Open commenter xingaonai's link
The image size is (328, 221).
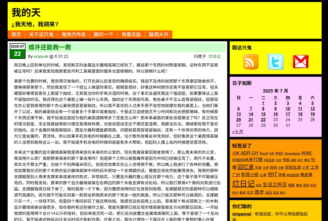[241, 214]
